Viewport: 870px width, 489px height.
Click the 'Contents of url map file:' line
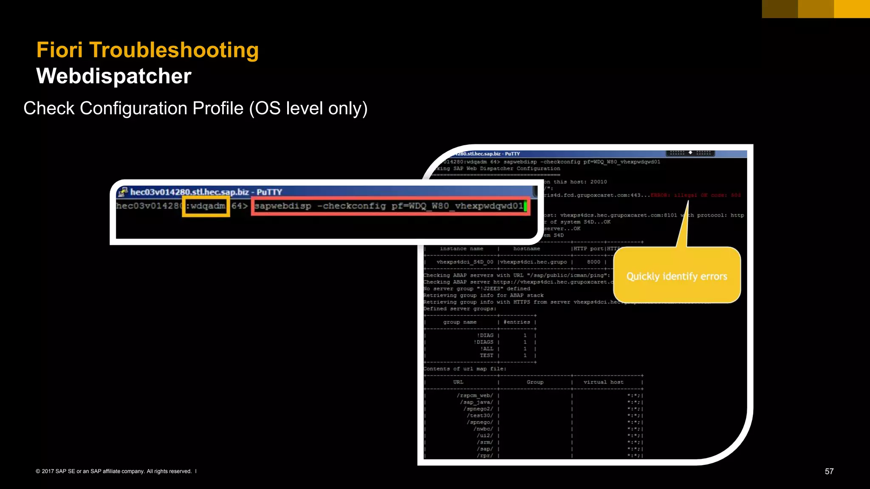[465, 369]
